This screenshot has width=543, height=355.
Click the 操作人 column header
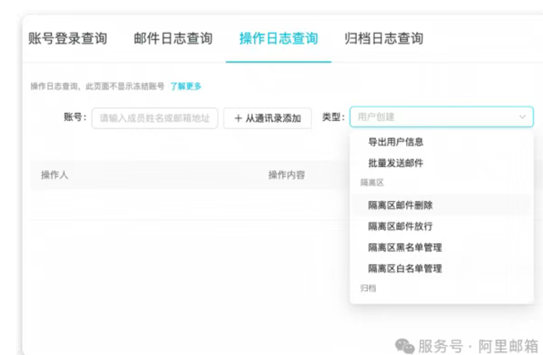54,175
